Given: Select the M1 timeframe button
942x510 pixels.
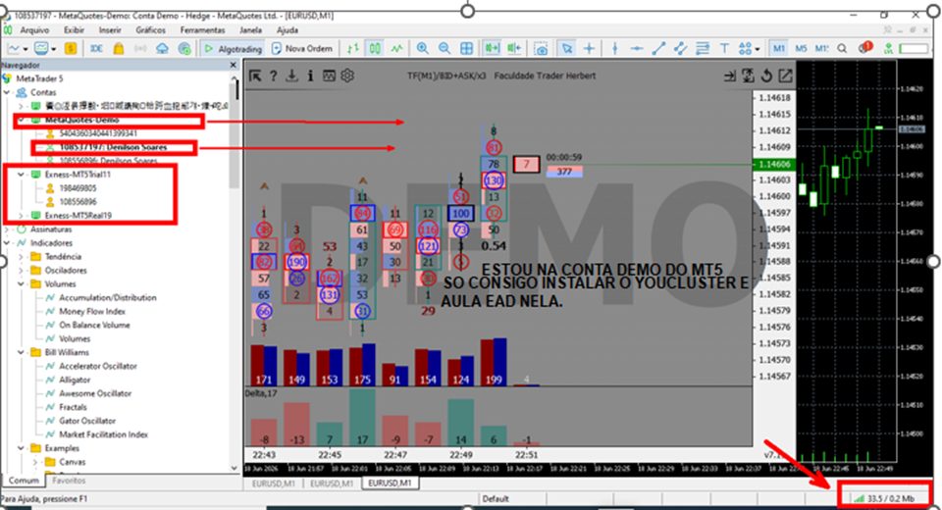Looking at the screenshot, I should pos(778,49).
